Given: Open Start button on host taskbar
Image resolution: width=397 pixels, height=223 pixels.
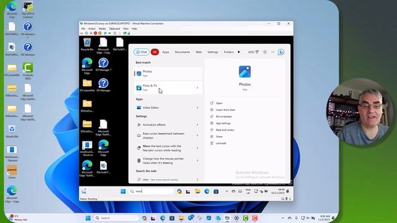Looking at the screenshot, I should pos(88,218).
